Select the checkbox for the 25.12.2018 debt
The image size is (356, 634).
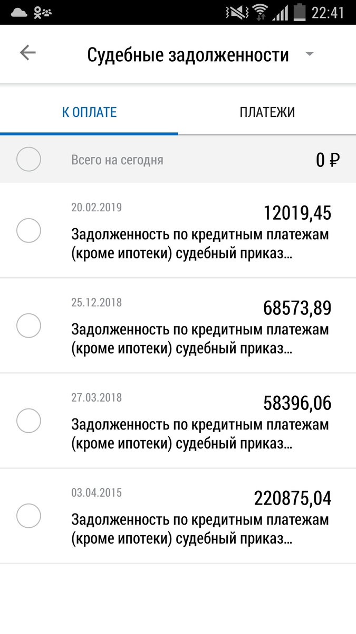tap(28, 326)
